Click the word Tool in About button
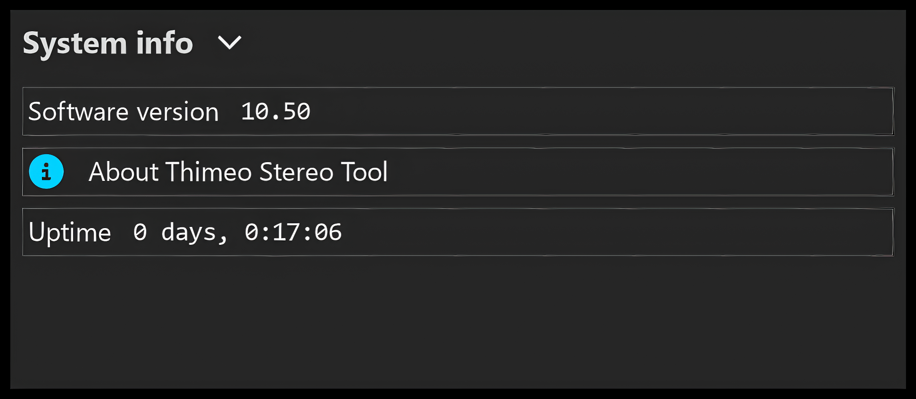The height and width of the screenshot is (399, 916). point(364,172)
